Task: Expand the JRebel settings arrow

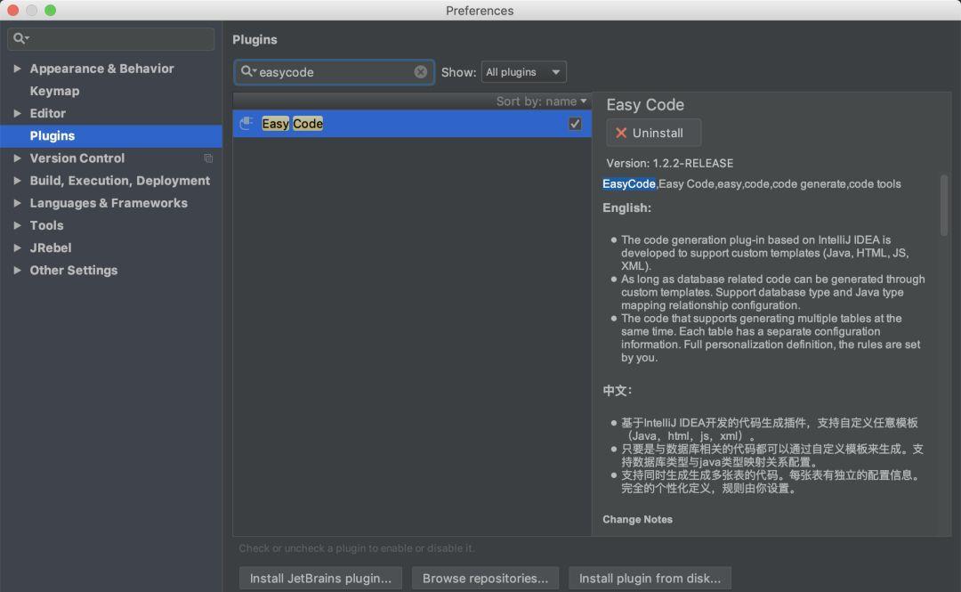Action: click(x=17, y=247)
